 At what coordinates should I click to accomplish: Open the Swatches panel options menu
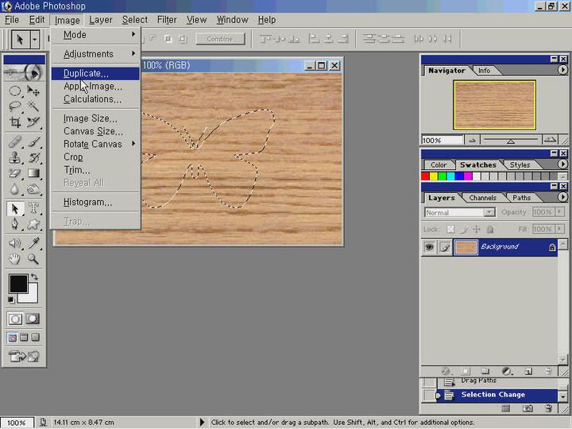tap(562, 164)
